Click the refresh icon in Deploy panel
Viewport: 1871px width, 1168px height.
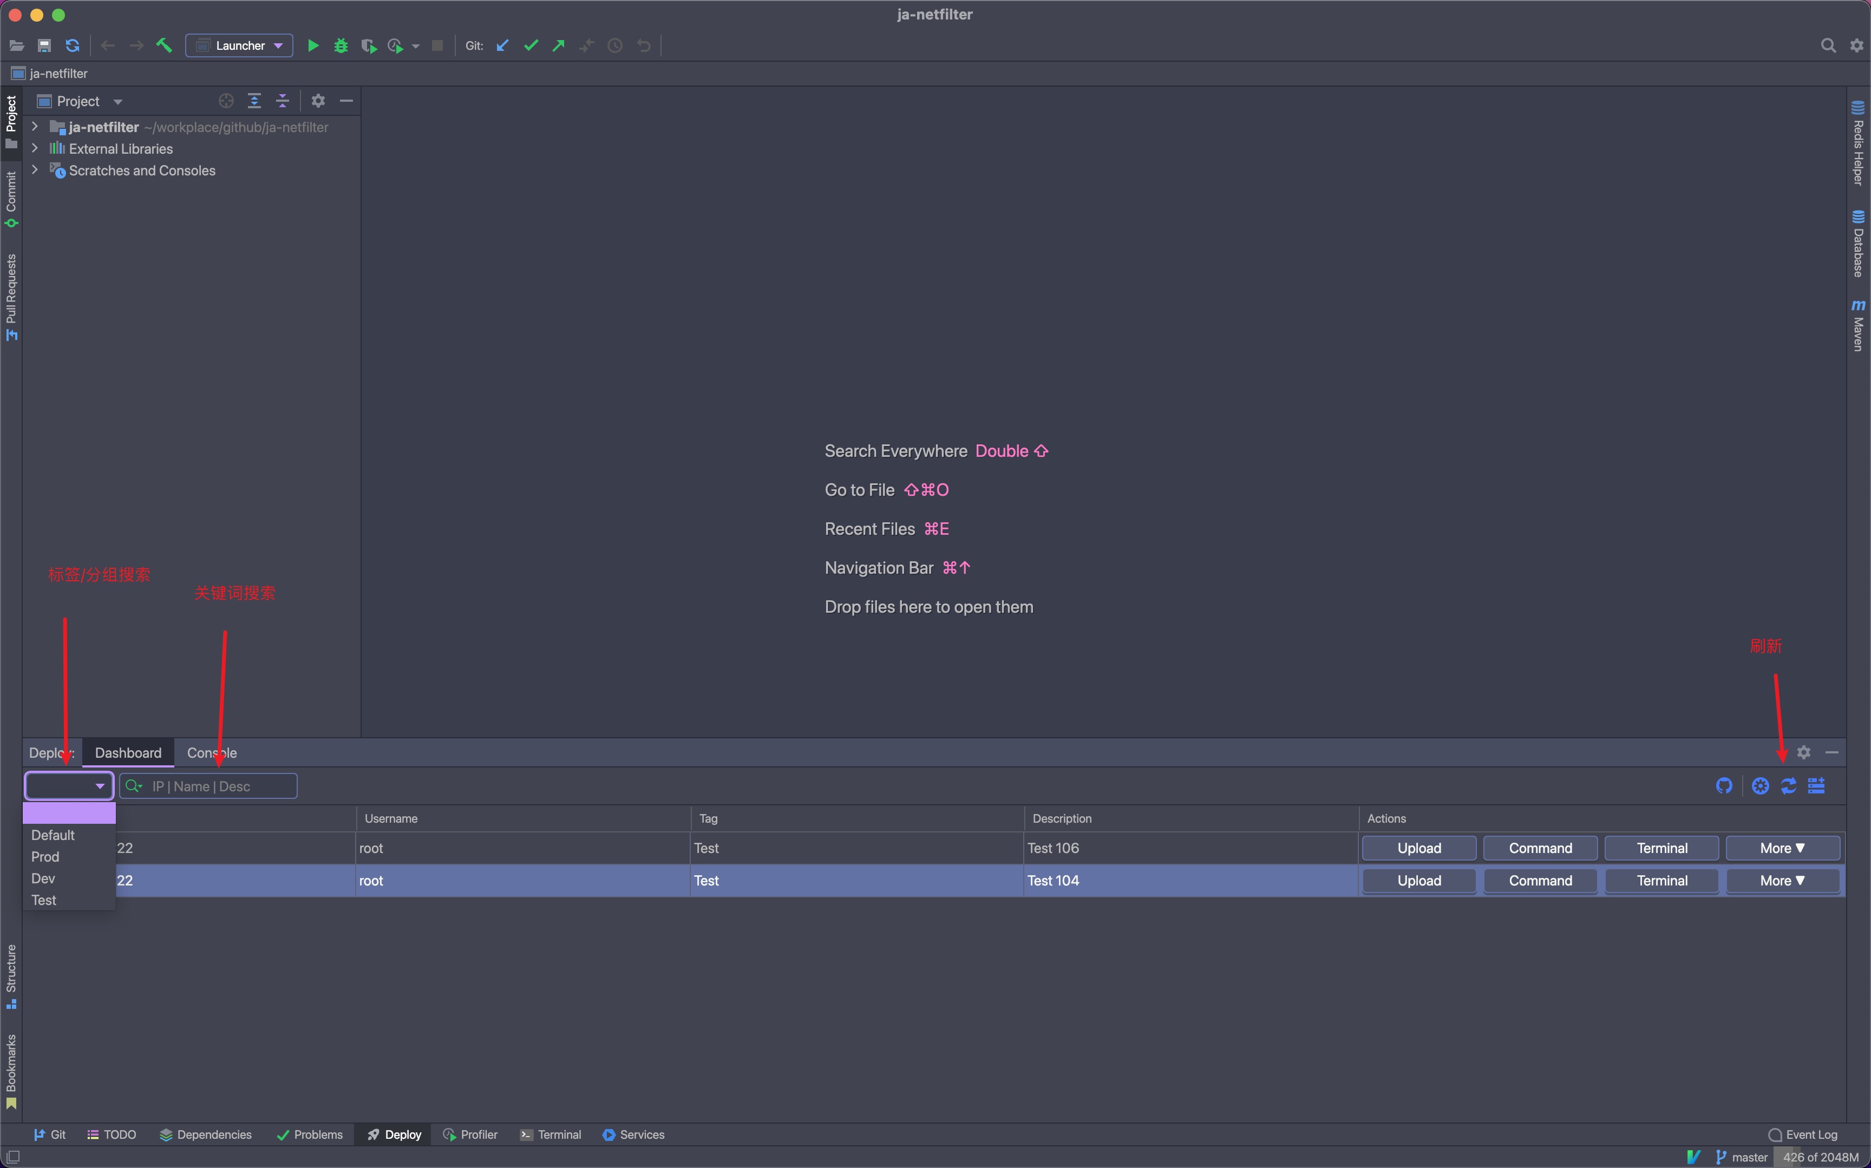coord(1788,786)
